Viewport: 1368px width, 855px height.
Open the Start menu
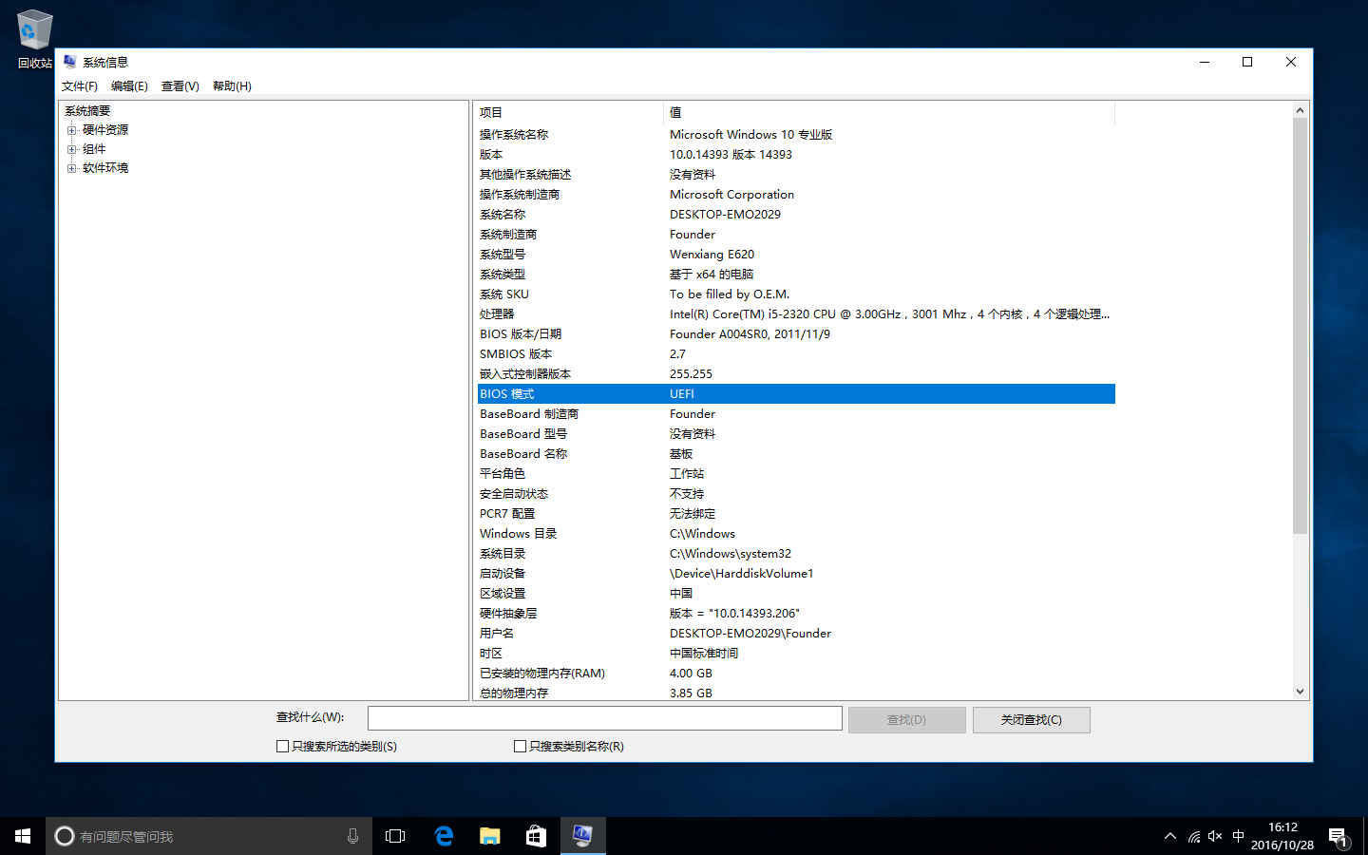pos(21,835)
